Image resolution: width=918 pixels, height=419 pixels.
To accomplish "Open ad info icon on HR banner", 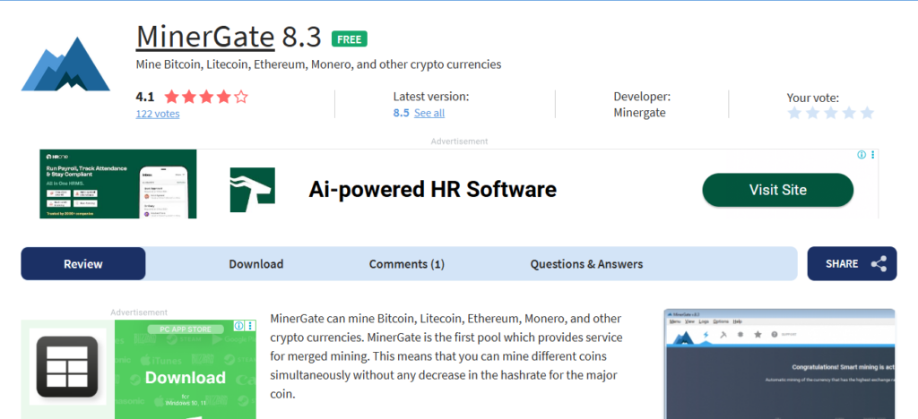I will point(862,155).
